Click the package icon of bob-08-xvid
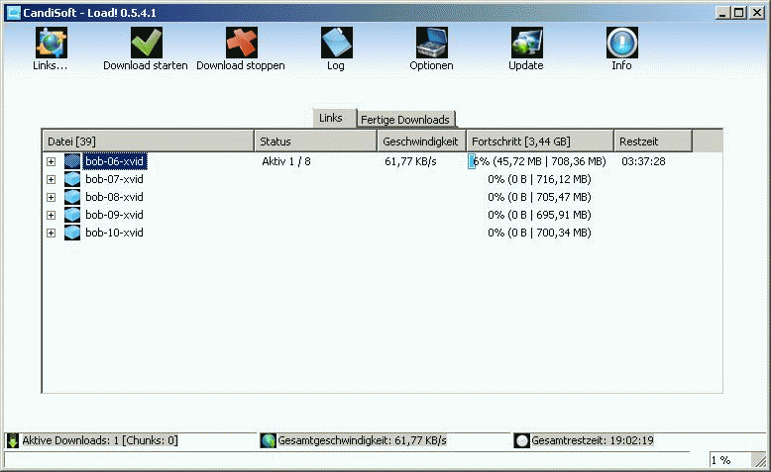 click(72, 197)
